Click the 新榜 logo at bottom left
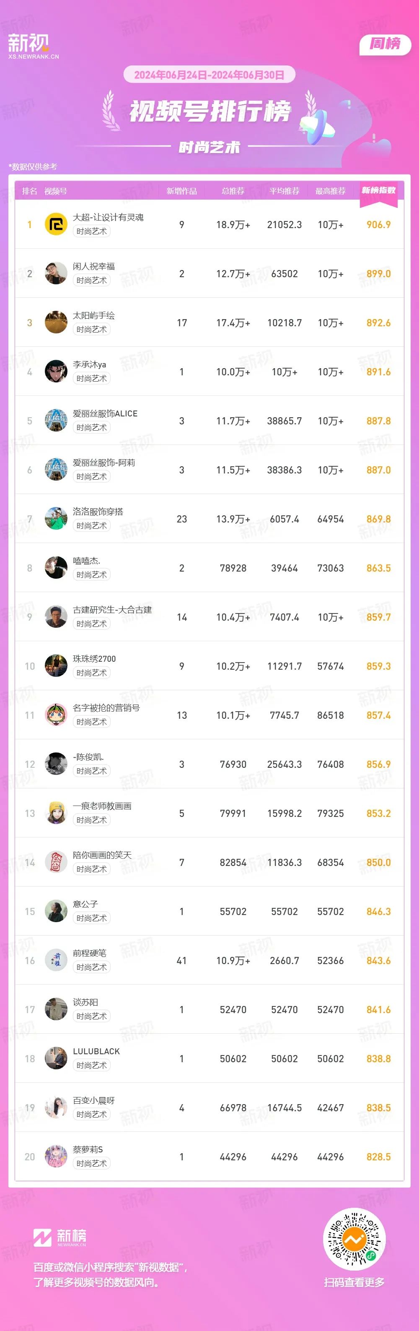Image resolution: width=419 pixels, height=1331 pixels. tap(60, 1237)
